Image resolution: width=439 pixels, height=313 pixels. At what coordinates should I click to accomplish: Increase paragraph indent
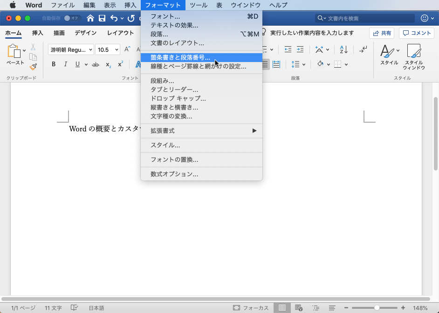(x=300, y=49)
